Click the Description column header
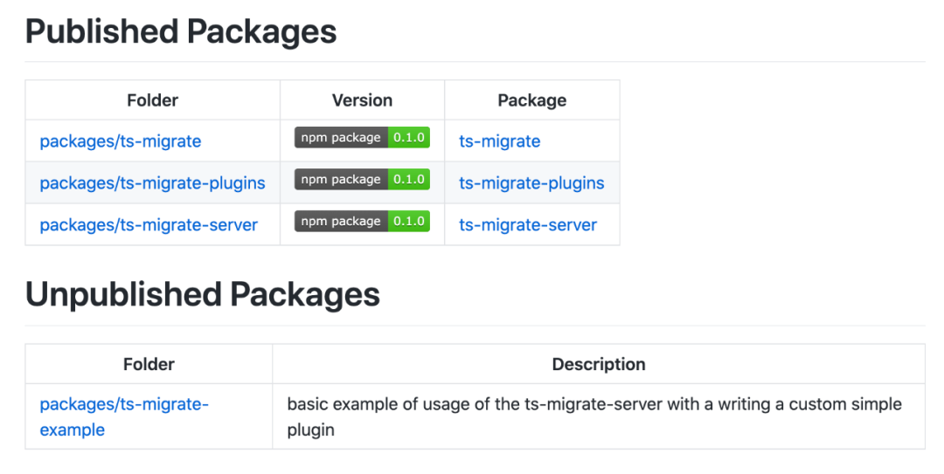Viewport: 944px width, 474px height. point(599,364)
